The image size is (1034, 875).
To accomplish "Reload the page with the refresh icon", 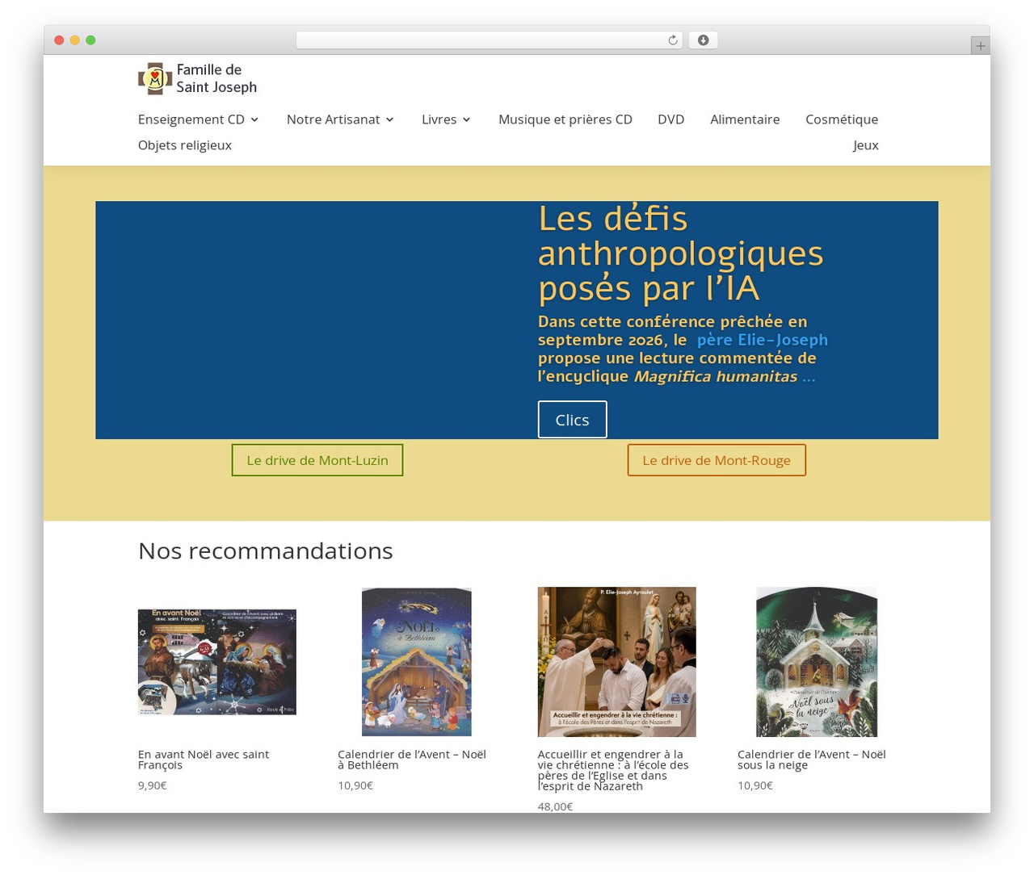I will pos(673,40).
